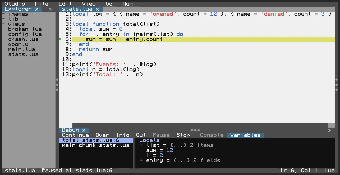
Task: Open the View menu
Action: point(89,4)
